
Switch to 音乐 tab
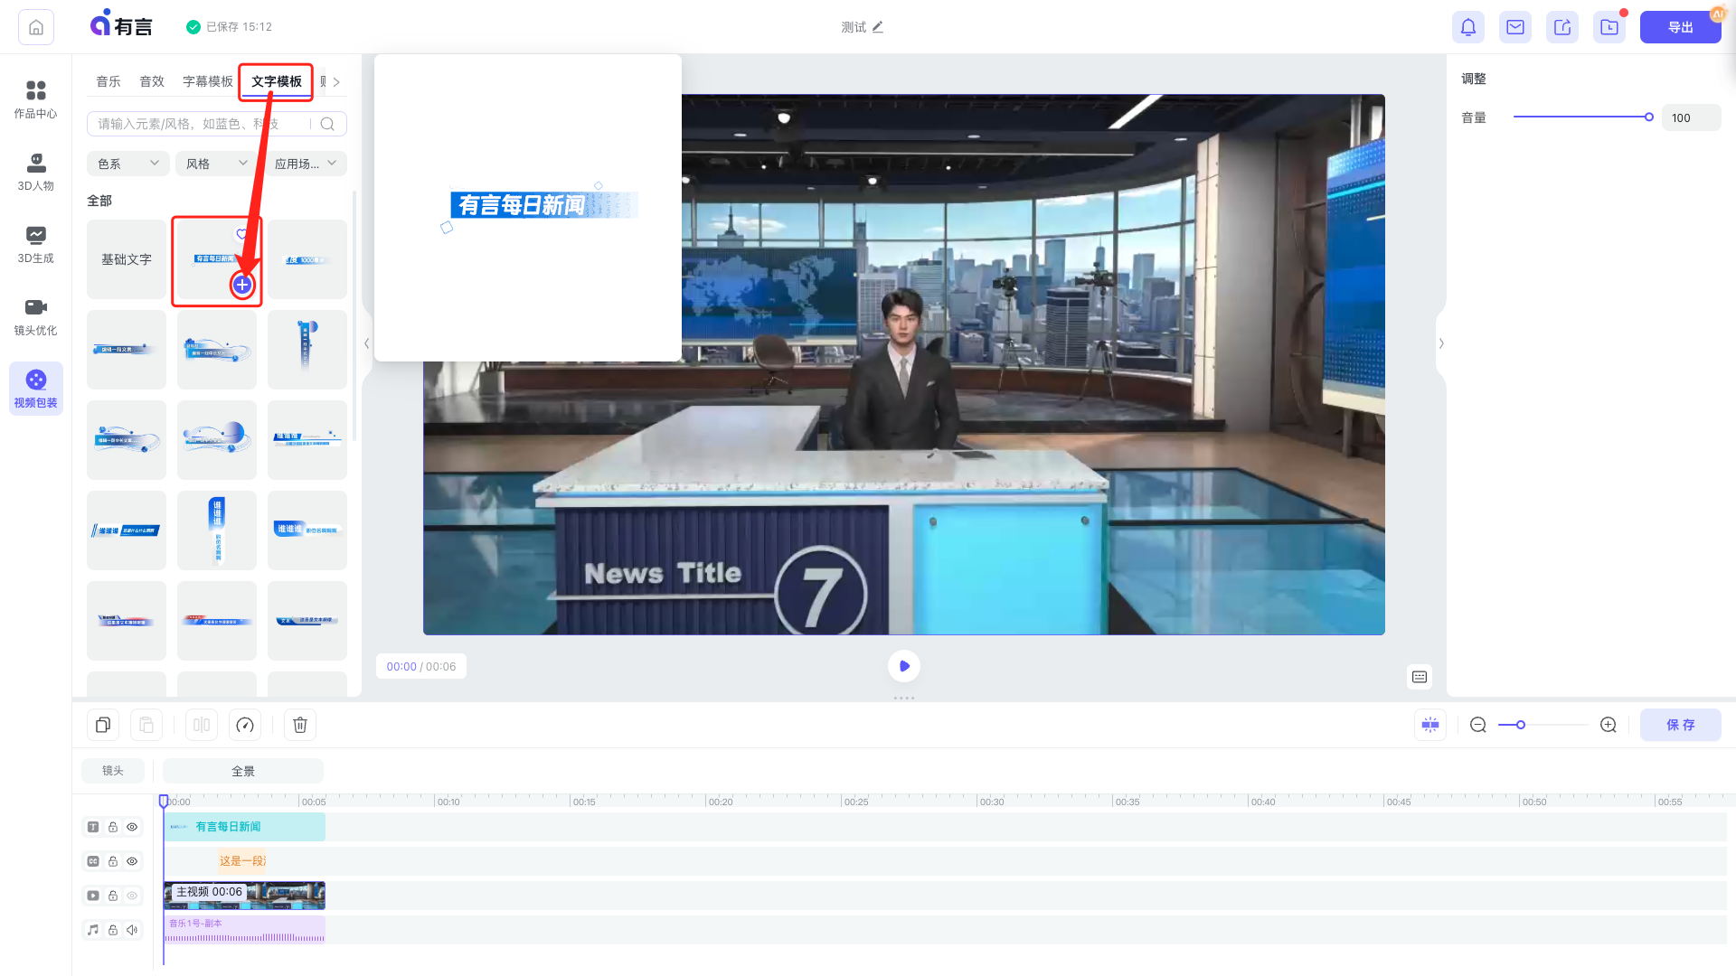(108, 81)
